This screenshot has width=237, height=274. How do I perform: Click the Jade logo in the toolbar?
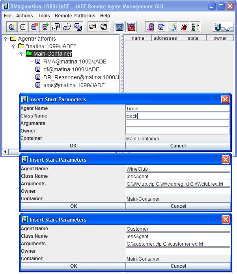click(223, 27)
